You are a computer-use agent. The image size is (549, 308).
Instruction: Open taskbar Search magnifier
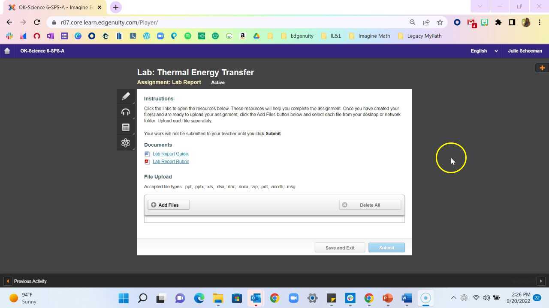click(x=142, y=298)
